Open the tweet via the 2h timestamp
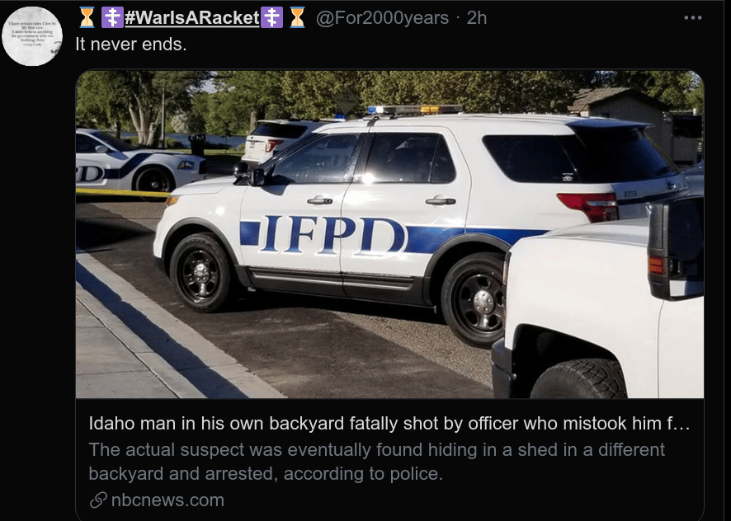The image size is (731, 521). [477, 17]
